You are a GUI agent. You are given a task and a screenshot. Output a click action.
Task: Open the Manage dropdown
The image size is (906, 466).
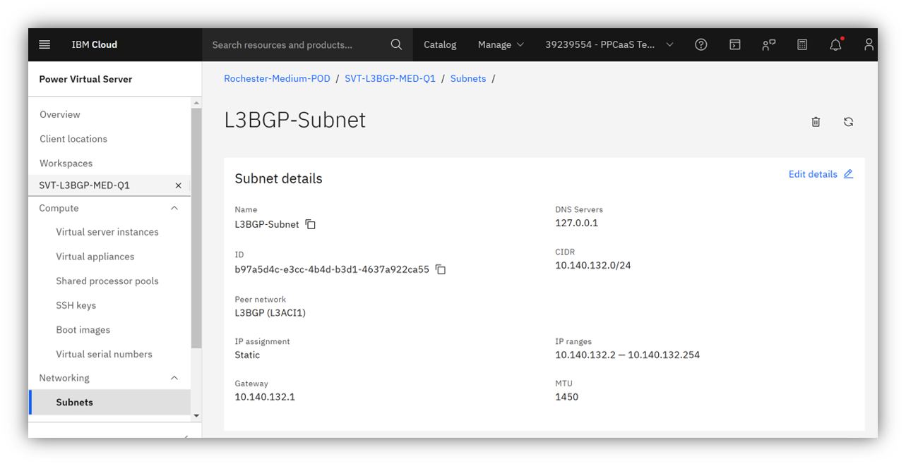tap(501, 44)
